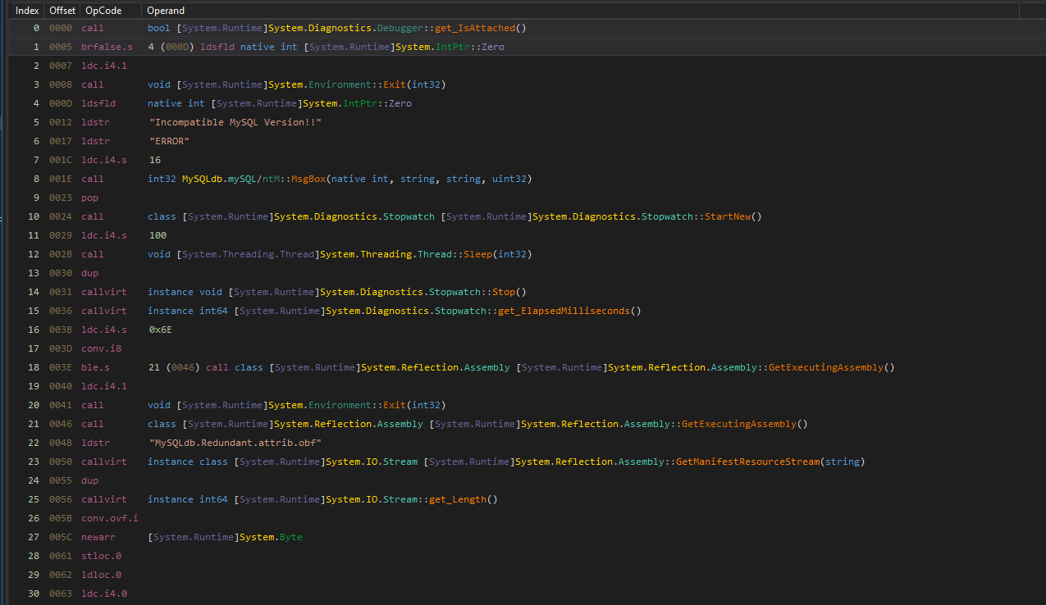Select Environment::Exit operand in row 3

pyautogui.click(x=296, y=84)
